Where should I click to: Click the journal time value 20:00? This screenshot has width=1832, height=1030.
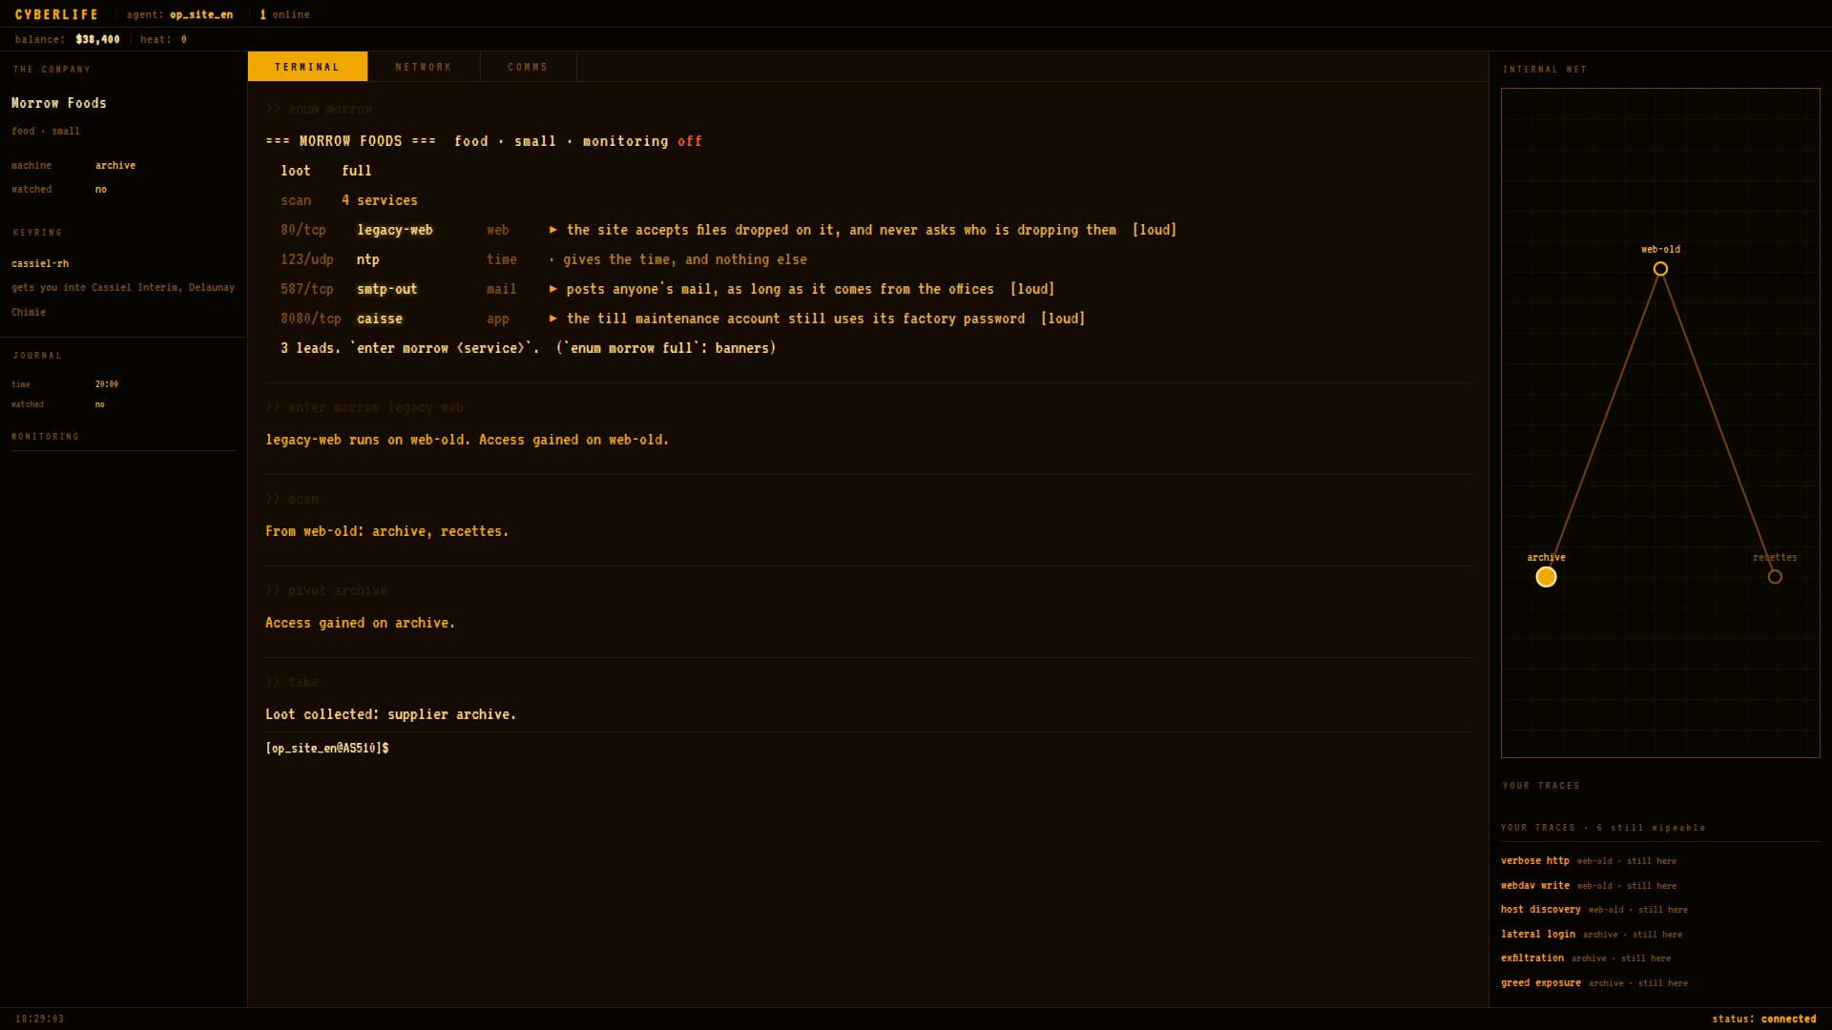(x=107, y=384)
